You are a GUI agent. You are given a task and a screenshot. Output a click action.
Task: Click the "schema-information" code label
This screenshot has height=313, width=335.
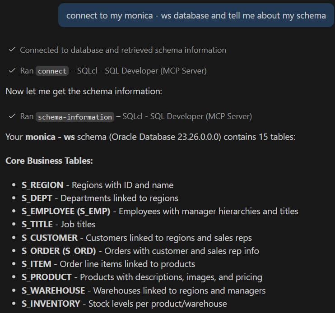pos(75,117)
